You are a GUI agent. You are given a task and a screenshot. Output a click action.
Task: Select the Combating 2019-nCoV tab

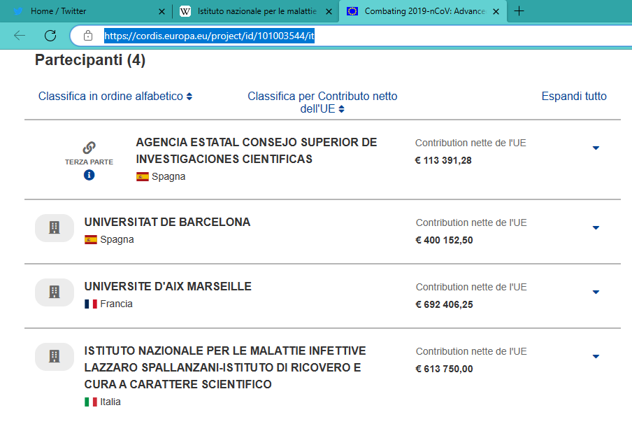coord(423,11)
